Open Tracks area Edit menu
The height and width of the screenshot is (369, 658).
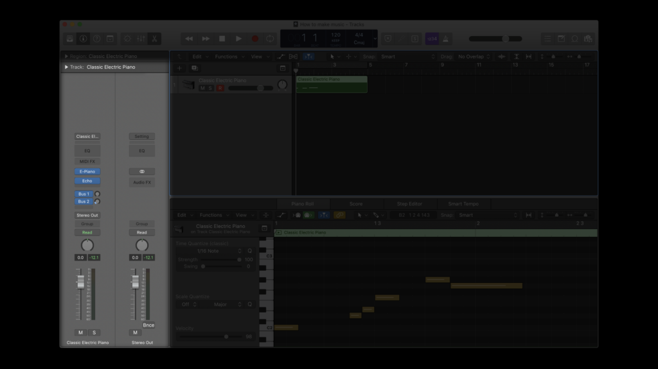coord(200,56)
